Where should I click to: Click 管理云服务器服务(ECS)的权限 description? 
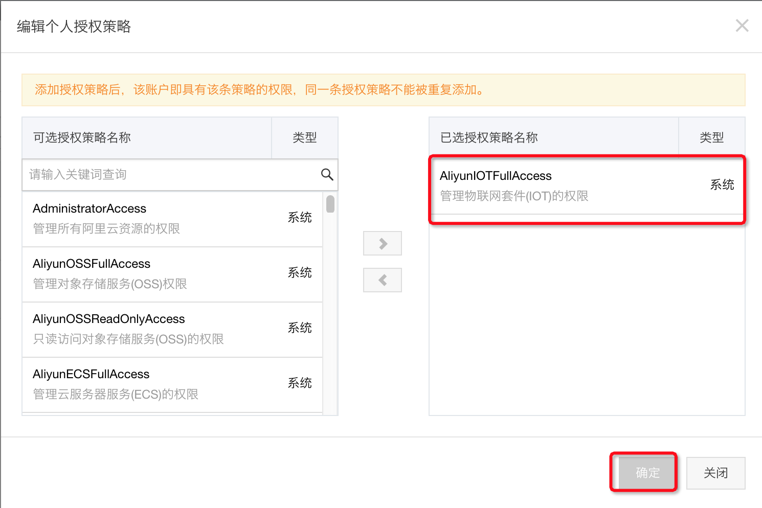tap(116, 394)
